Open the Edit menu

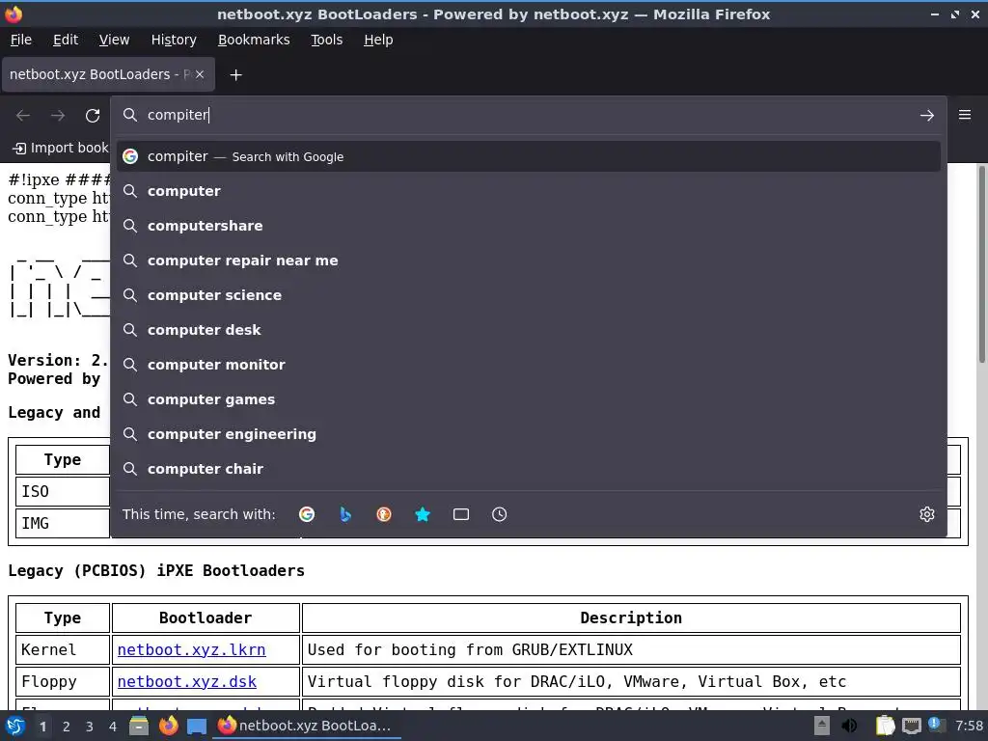click(x=66, y=40)
